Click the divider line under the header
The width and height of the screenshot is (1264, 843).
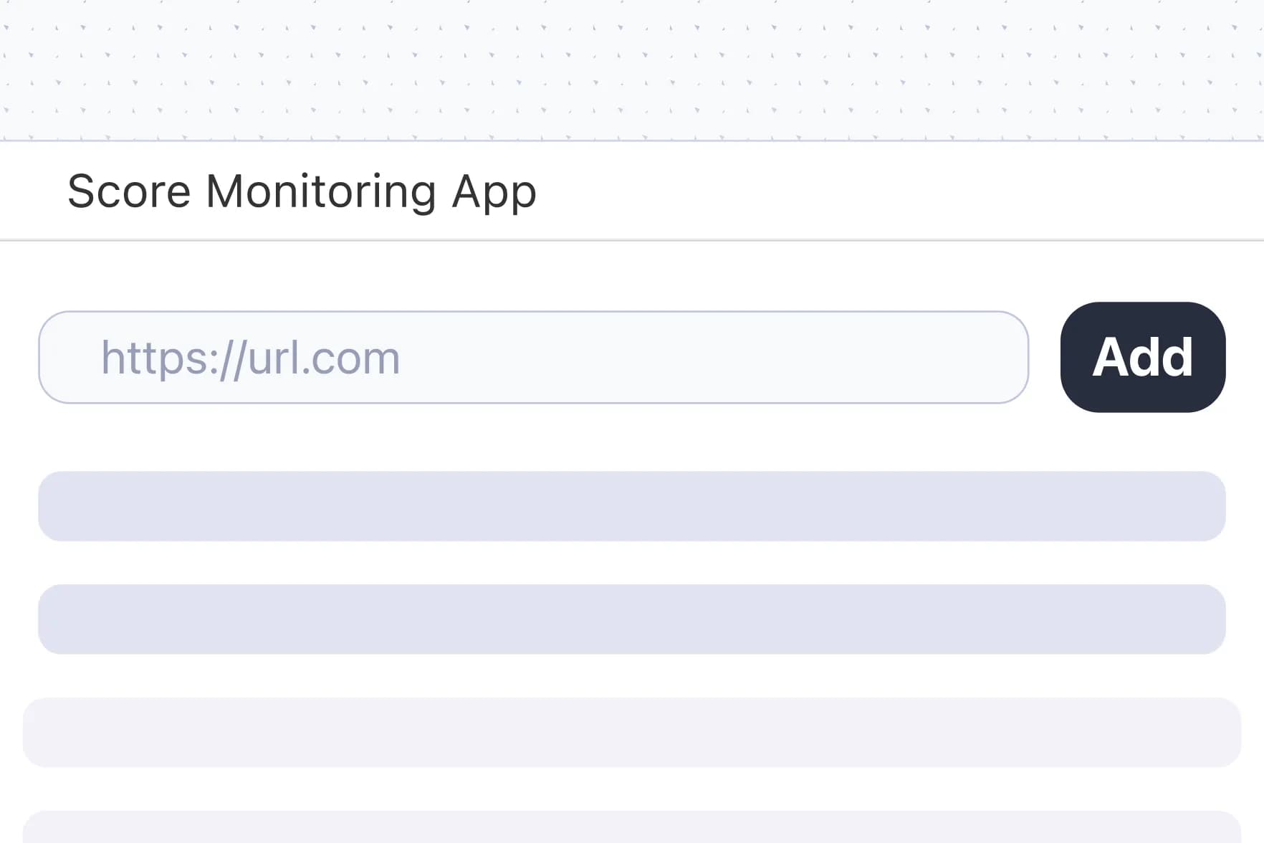pyautogui.click(x=631, y=240)
